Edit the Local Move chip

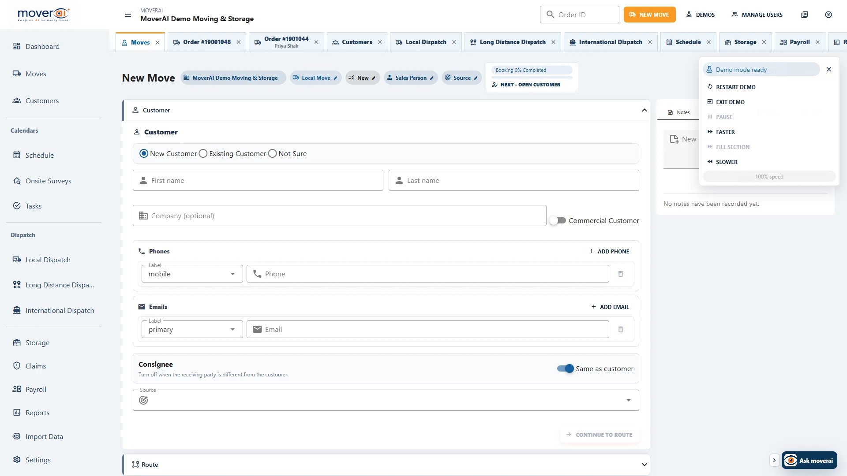315,78
